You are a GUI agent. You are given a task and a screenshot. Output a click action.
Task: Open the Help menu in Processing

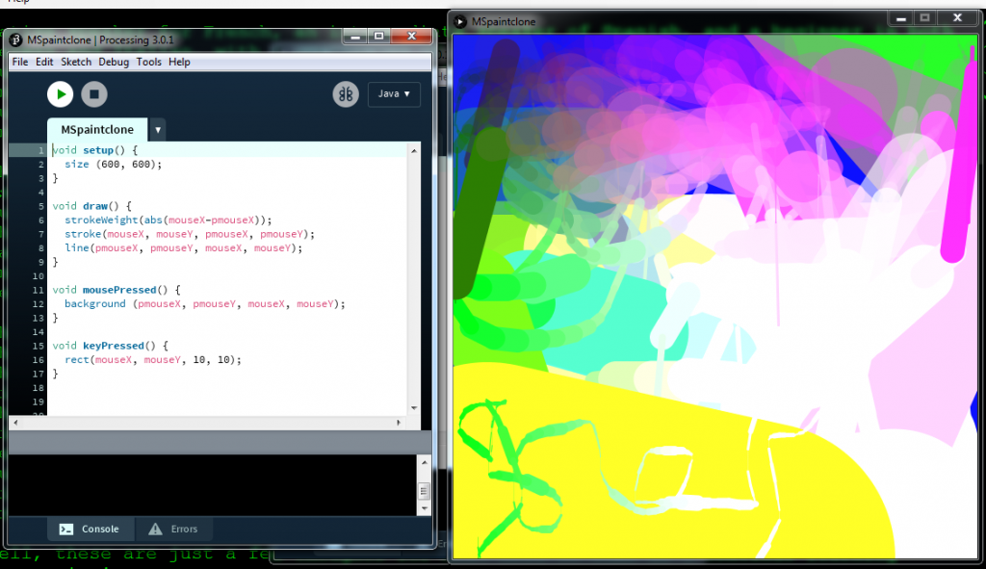(x=179, y=62)
